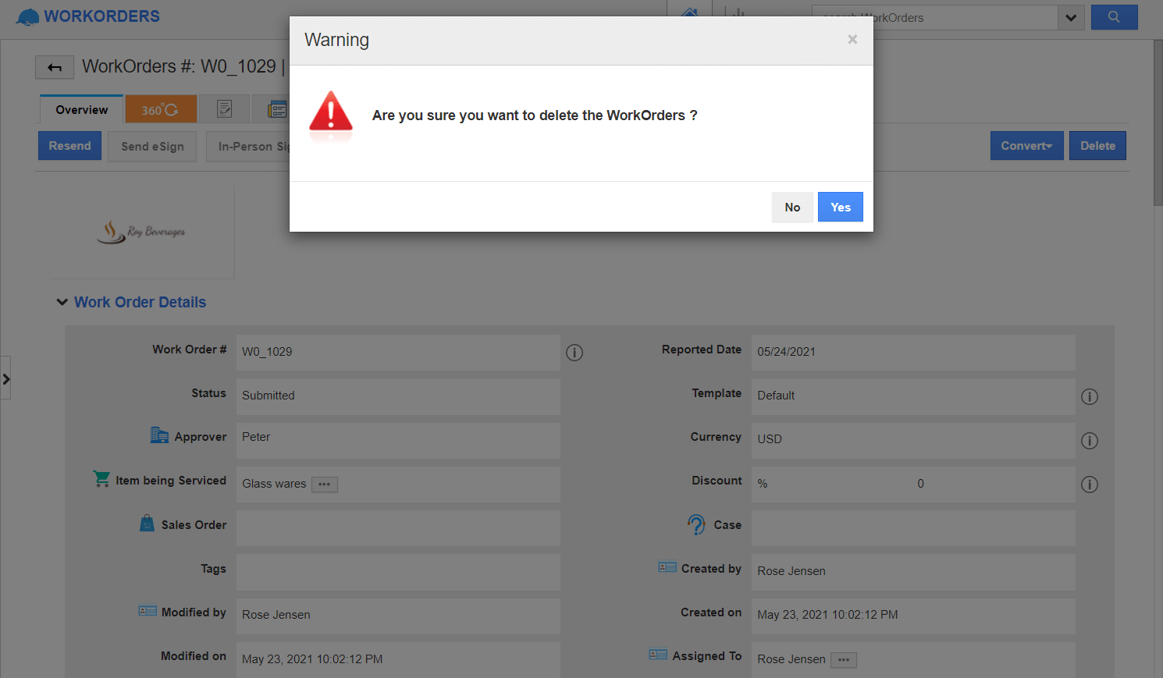The width and height of the screenshot is (1163, 678).
Task: Expand the search scope selector chevron
Action: (1071, 16)
